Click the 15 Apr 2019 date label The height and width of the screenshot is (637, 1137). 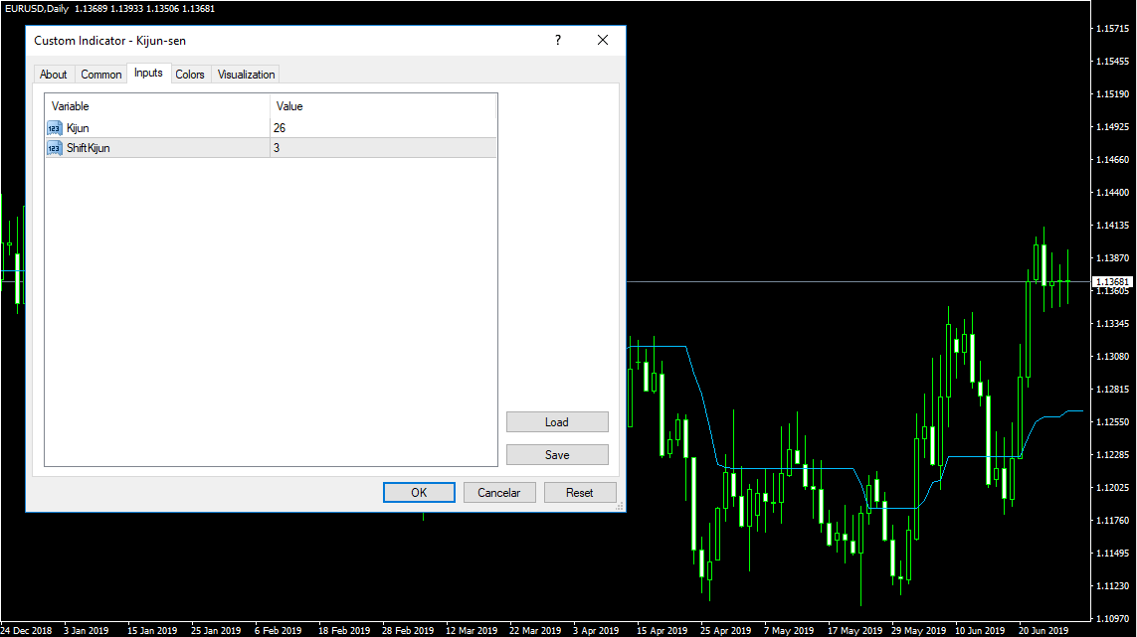[663, 630]
